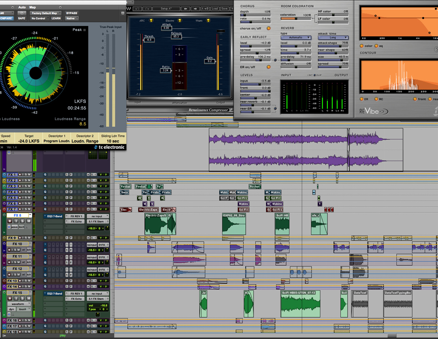Screen dimensions: 438x339
Task: Click the SAFE button
Action: point(21,19)
